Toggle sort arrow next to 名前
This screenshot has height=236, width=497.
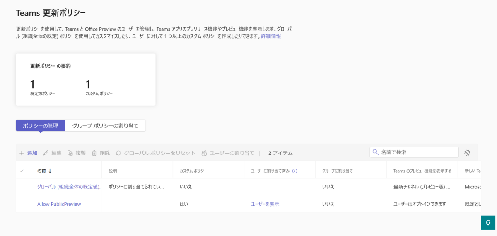[50, 171]
